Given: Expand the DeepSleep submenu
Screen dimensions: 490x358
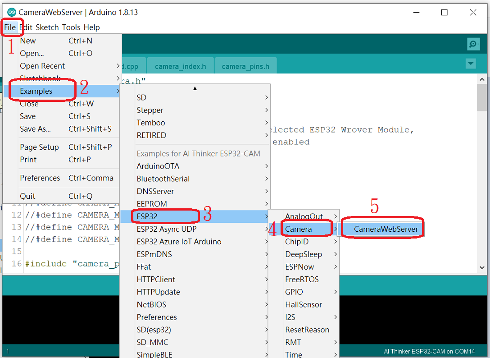Looking at the screenshot, I should (x=304, y=254).
